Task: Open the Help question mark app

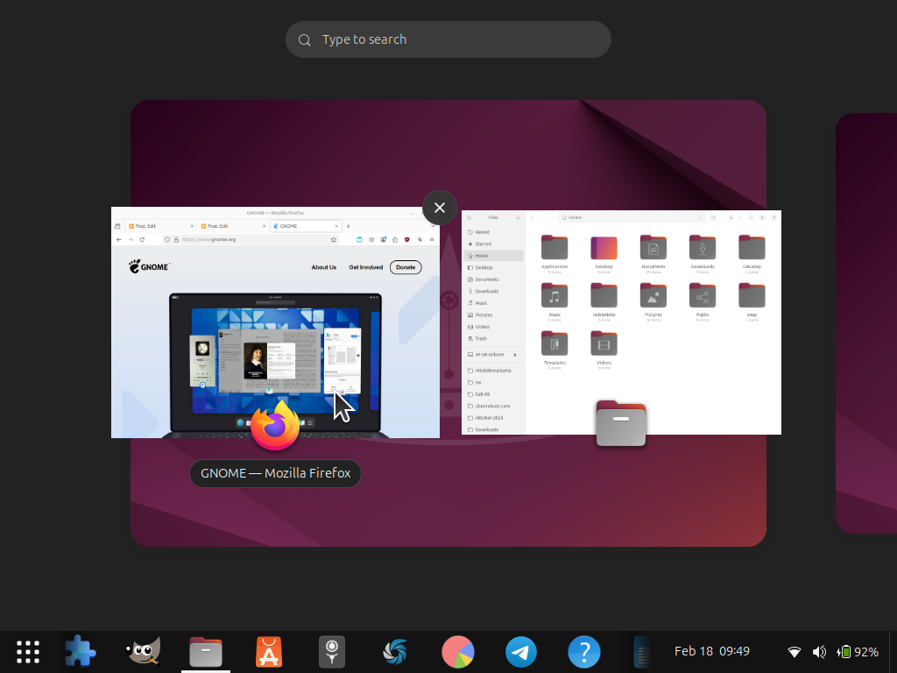Action: 583,652
